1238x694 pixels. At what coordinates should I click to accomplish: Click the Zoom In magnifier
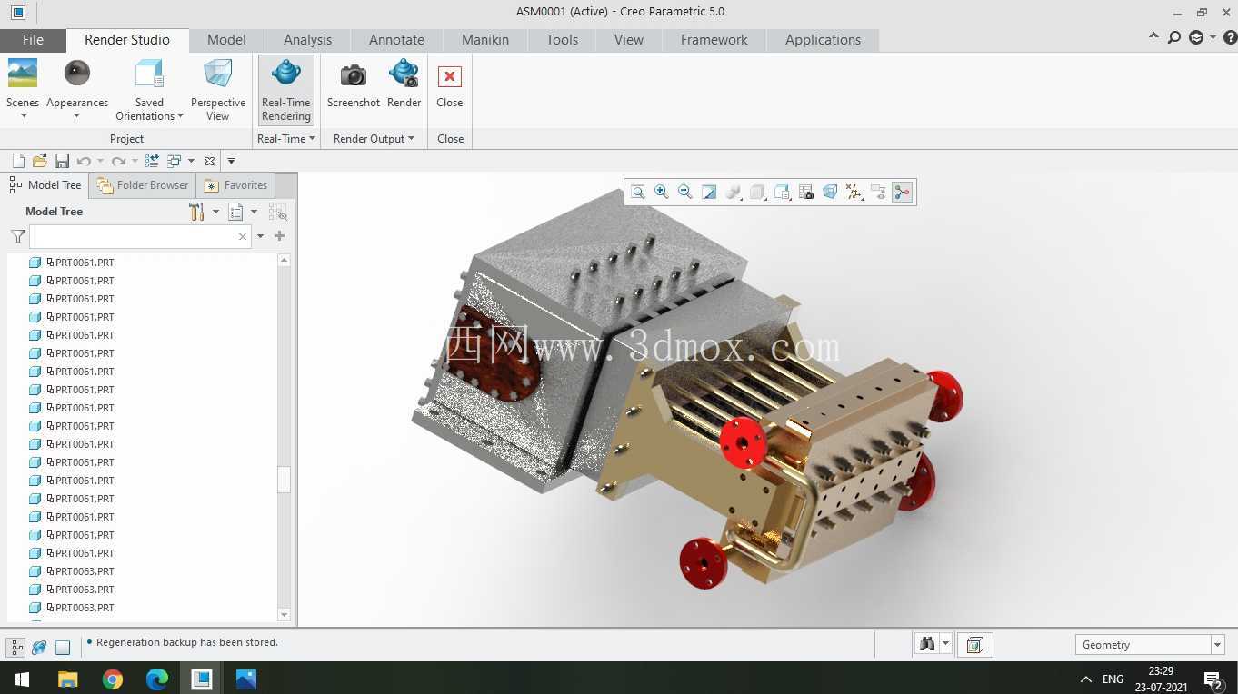[x=662, y=192]
